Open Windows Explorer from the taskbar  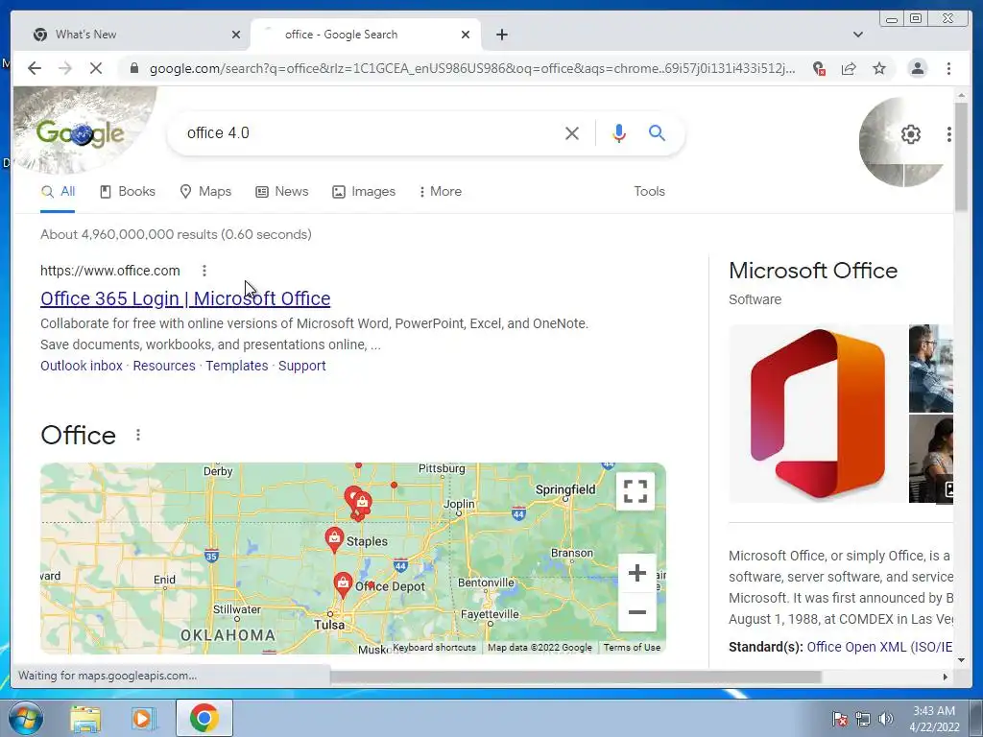click(85, 719)
